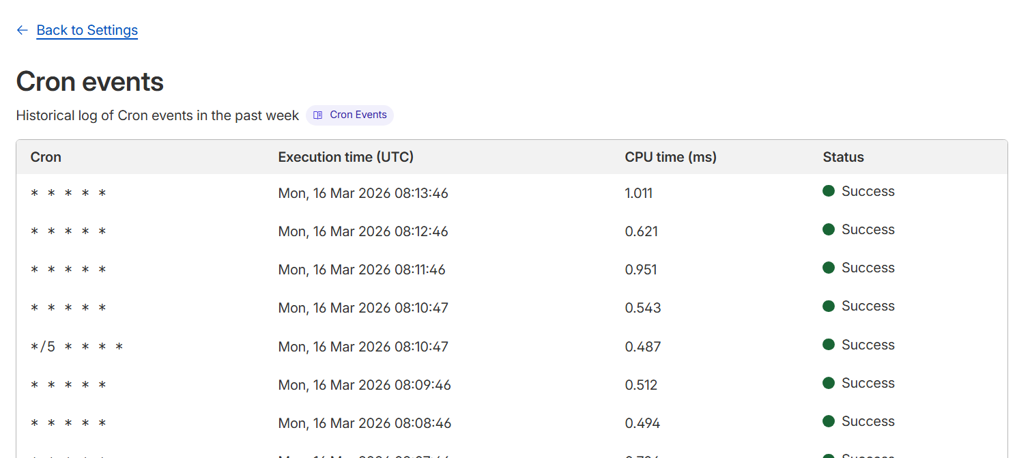Click green status dot for 08:08:46 run
The height and width of the screenshot is (458, 1030).
click(829, 421)
